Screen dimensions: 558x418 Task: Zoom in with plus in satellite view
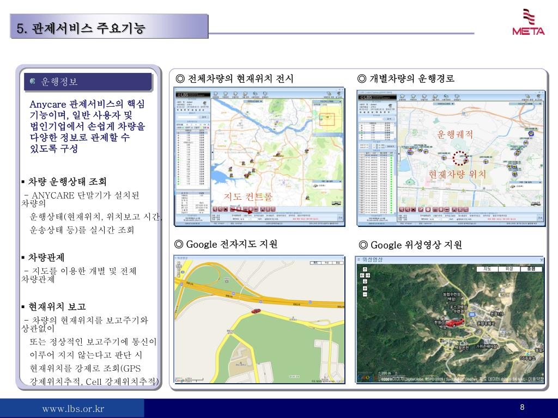click(x=365, y=288)
